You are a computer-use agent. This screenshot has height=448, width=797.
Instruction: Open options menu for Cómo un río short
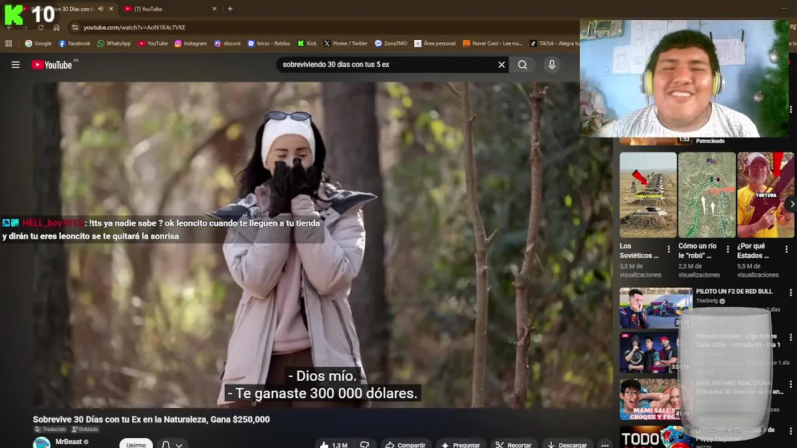click(x=727, y=249)
